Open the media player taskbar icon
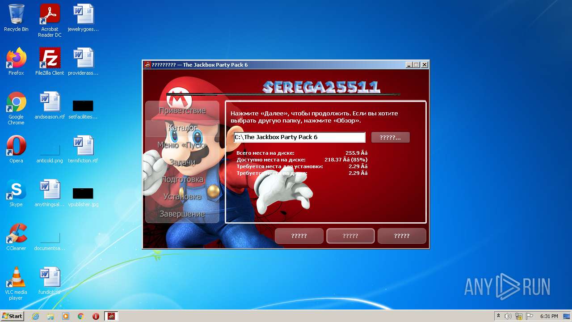Image resolution: width=572 pixels, height=322 pixels. coord(66,316)
